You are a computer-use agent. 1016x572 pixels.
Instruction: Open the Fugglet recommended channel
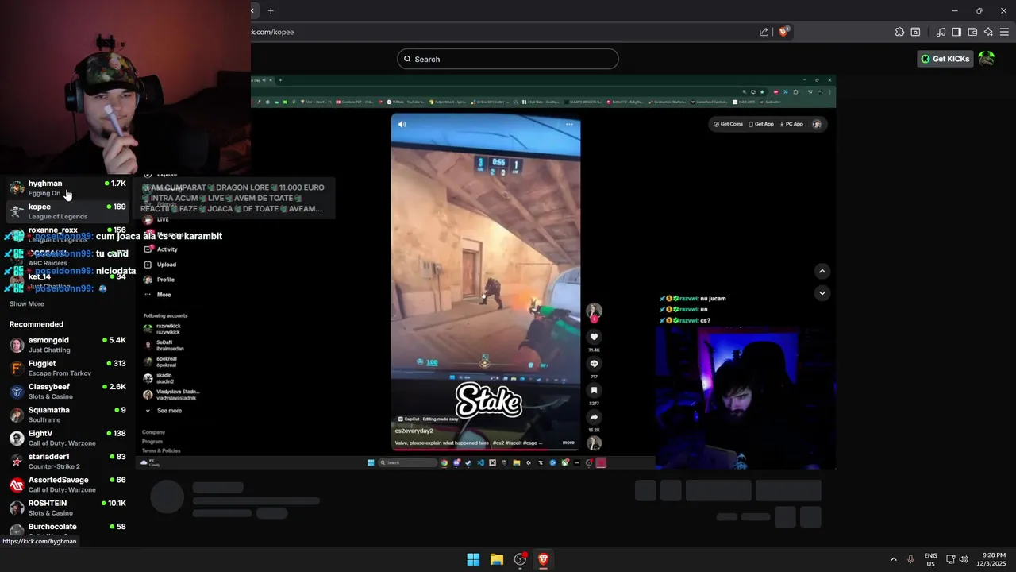[67, 368]
